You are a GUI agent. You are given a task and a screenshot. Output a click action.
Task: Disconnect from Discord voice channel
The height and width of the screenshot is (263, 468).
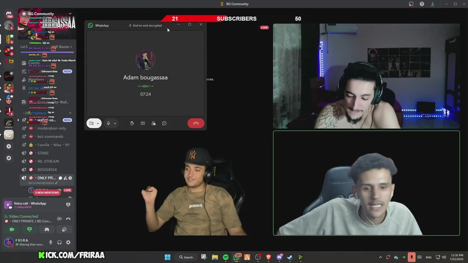(68, 219)
